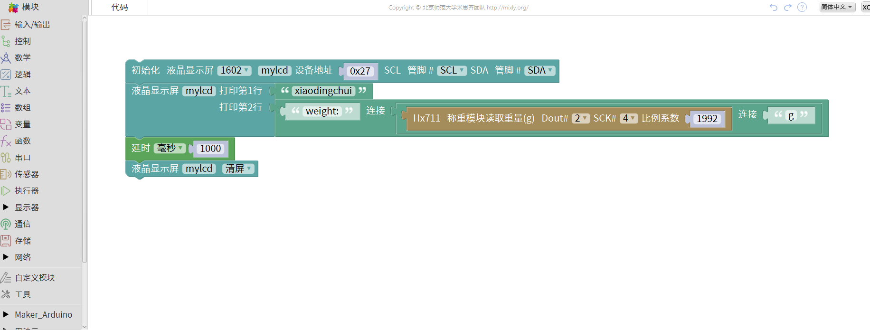Screen dimensions: 870x330
Task: Expand the 显示器 category
Action: click(6, 207)
